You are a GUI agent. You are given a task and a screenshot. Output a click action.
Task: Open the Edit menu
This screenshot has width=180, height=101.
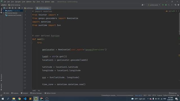pyautogui.click(x=9, y=2)
